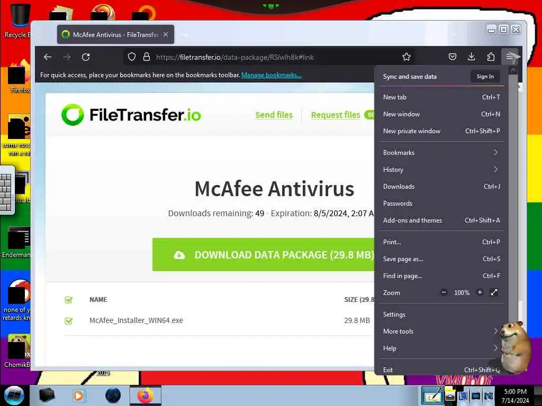Viewport: 542px width, 406px height.
Task: Show Firefox downloads panel arrow icon
Action: (x=471, y=57)
